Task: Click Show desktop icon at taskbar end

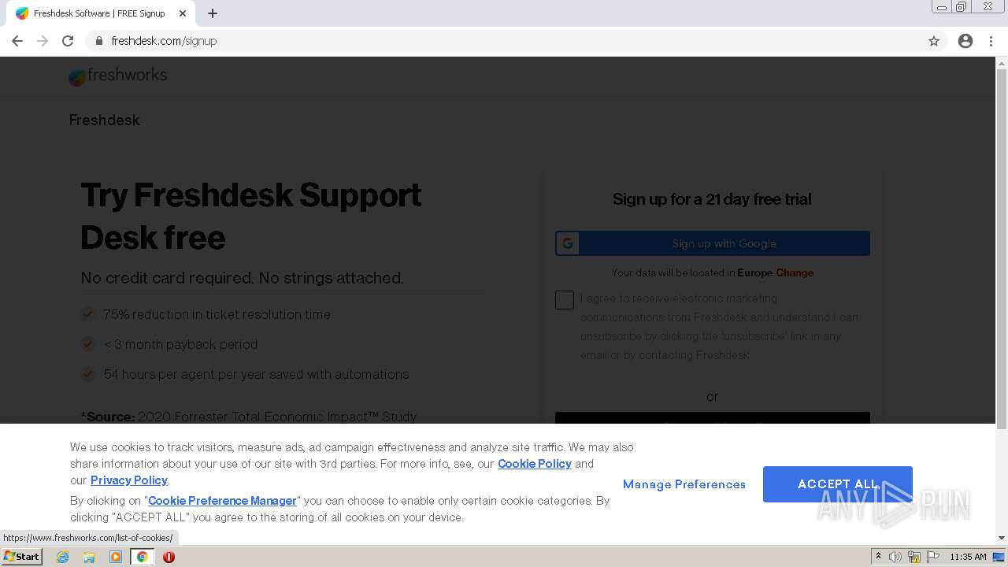Action: [x=999, y=557]
